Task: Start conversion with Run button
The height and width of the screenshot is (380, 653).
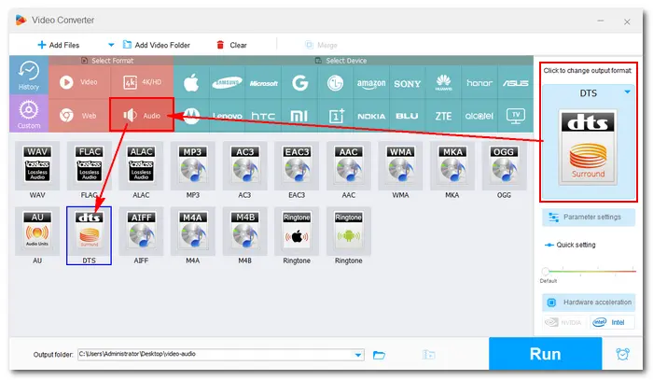Action: pyautogui.click(x=545, y=354)
